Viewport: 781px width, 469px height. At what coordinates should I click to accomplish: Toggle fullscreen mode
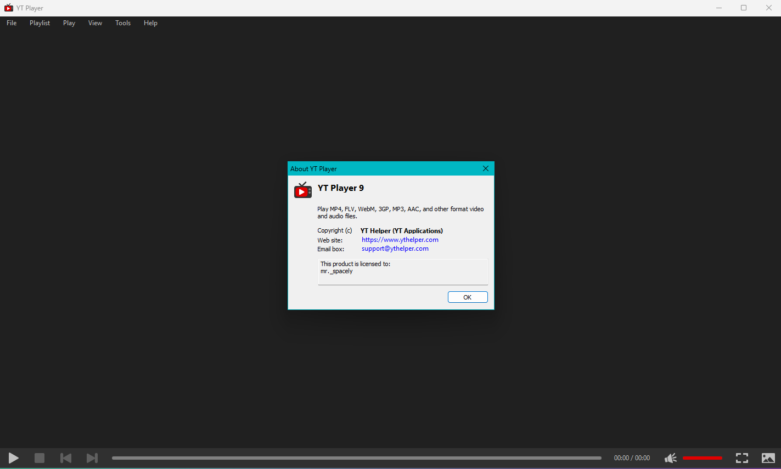pos(742,457)
